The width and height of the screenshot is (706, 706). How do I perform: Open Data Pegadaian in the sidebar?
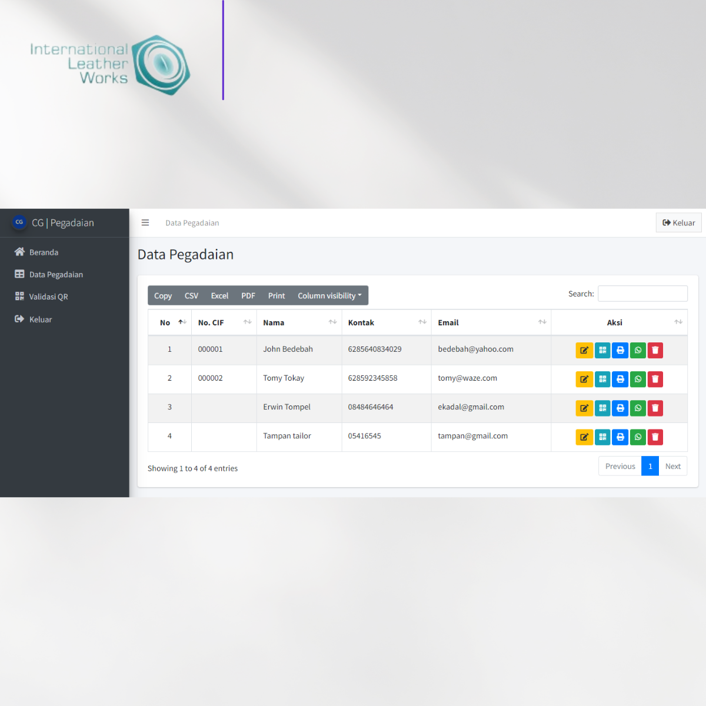pos(65,274)
